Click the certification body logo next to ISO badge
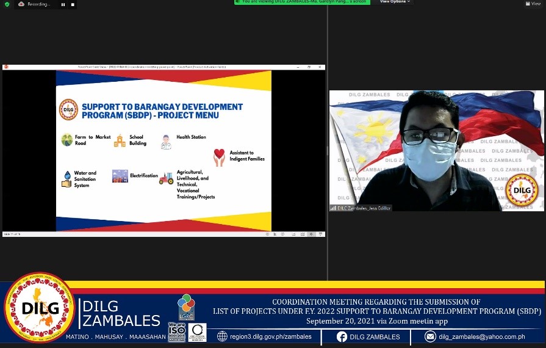The height and width of the screenshot is (348, 546). (197, 332)
